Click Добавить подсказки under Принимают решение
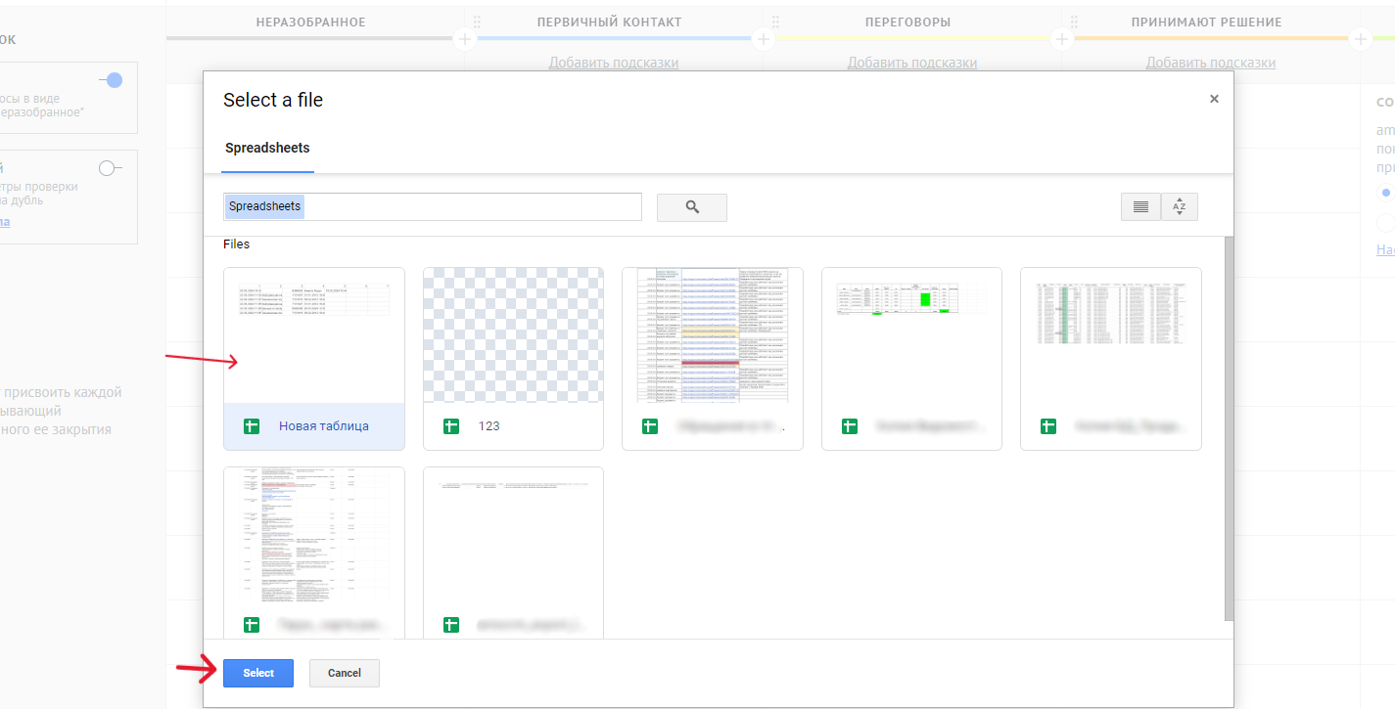The image size is (1395, 709). (x=1211, y=63)
